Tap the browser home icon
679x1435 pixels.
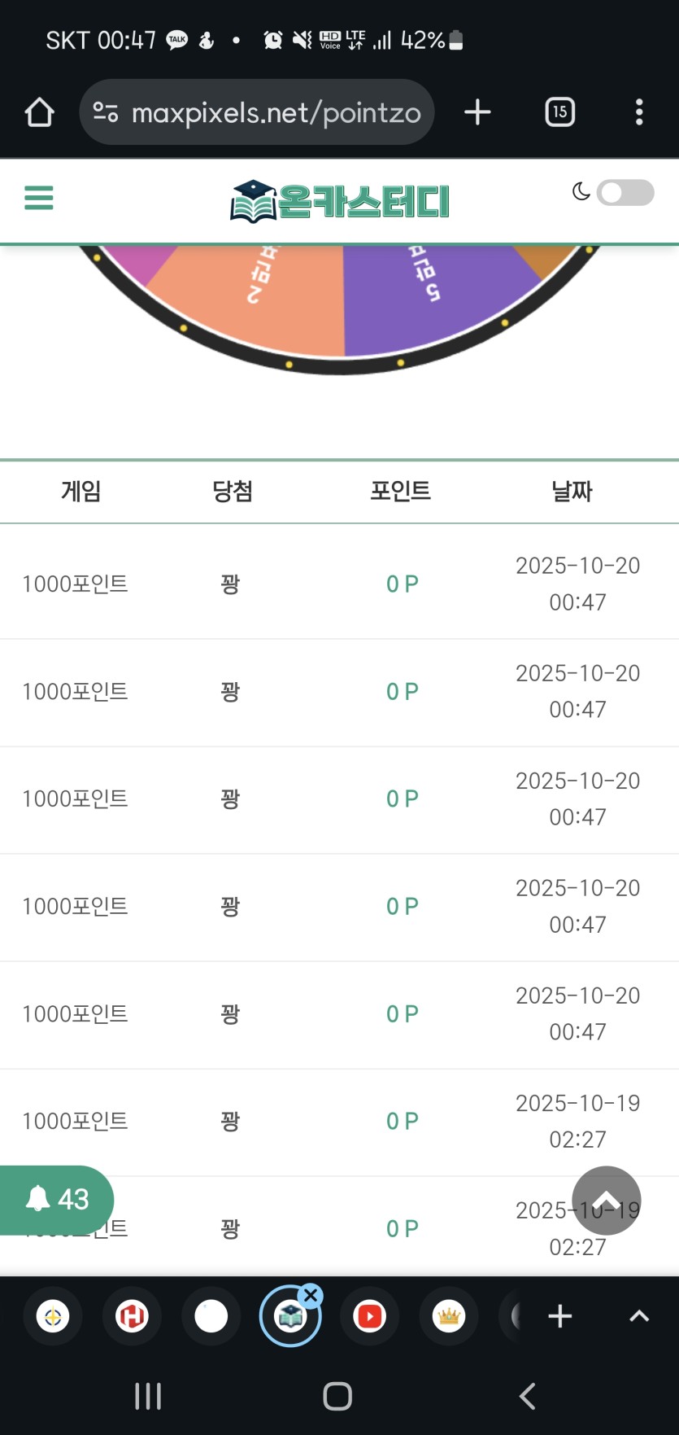(39, 112)
